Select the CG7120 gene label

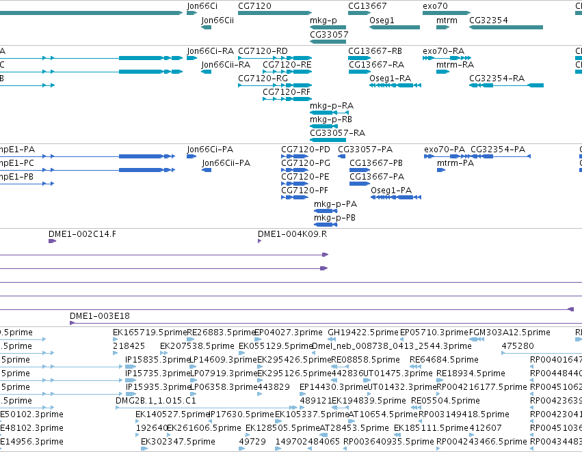point(254,6)
